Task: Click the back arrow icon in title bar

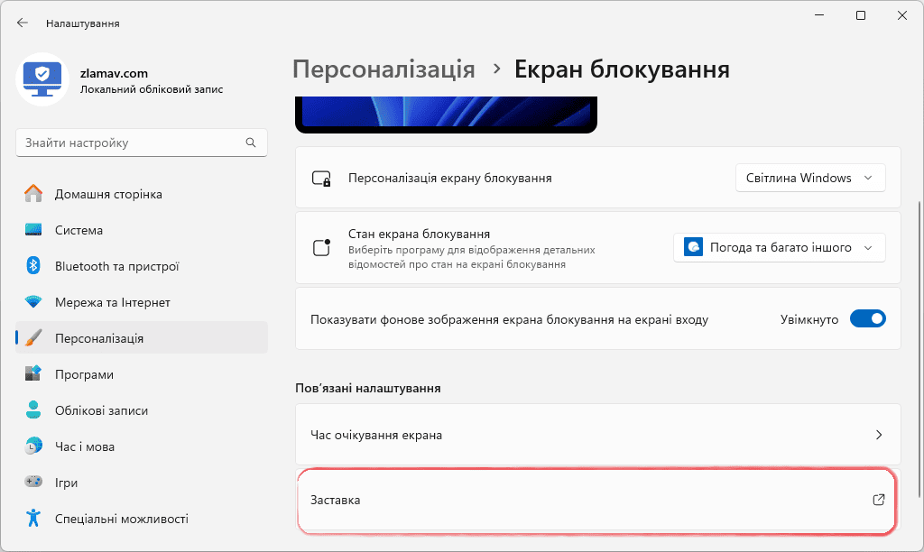Action: click(23, 23)
